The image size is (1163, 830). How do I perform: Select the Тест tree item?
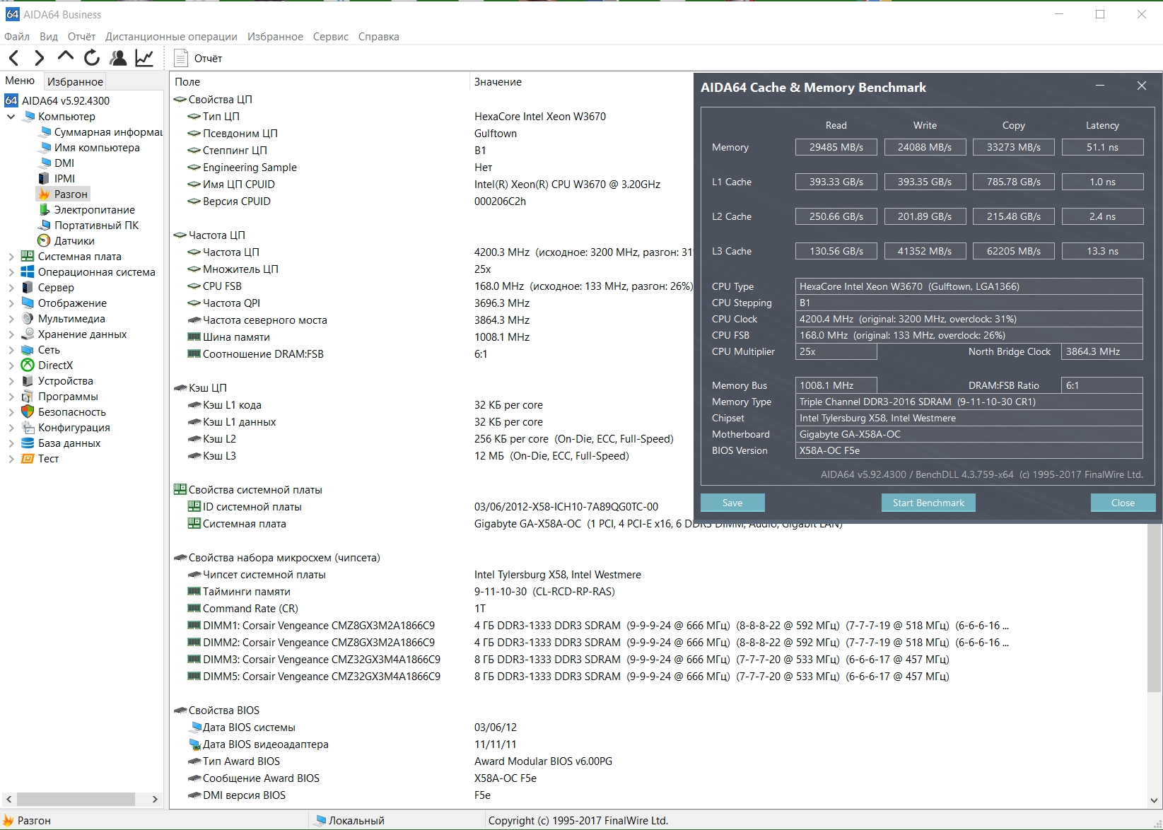click(48, 459)
